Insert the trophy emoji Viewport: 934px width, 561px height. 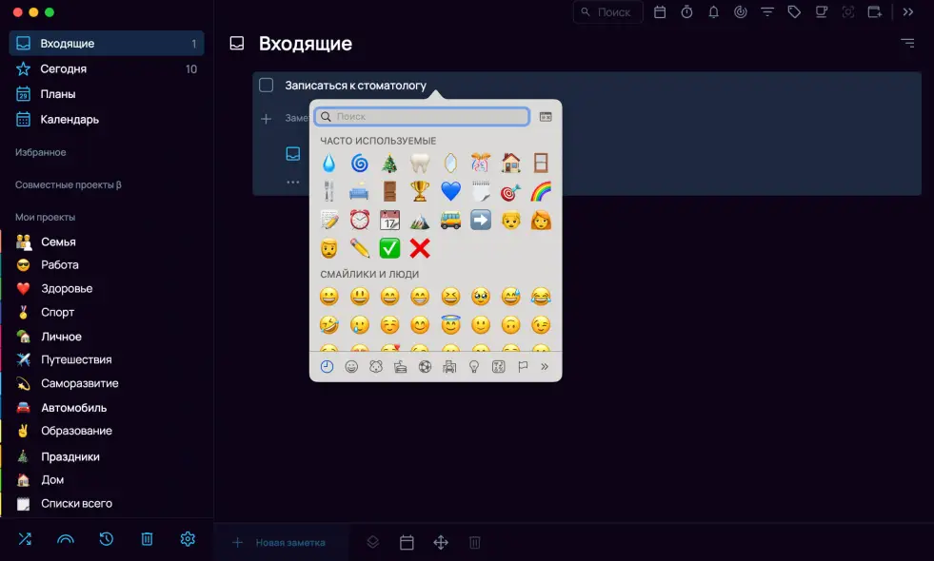click(420, 191)
